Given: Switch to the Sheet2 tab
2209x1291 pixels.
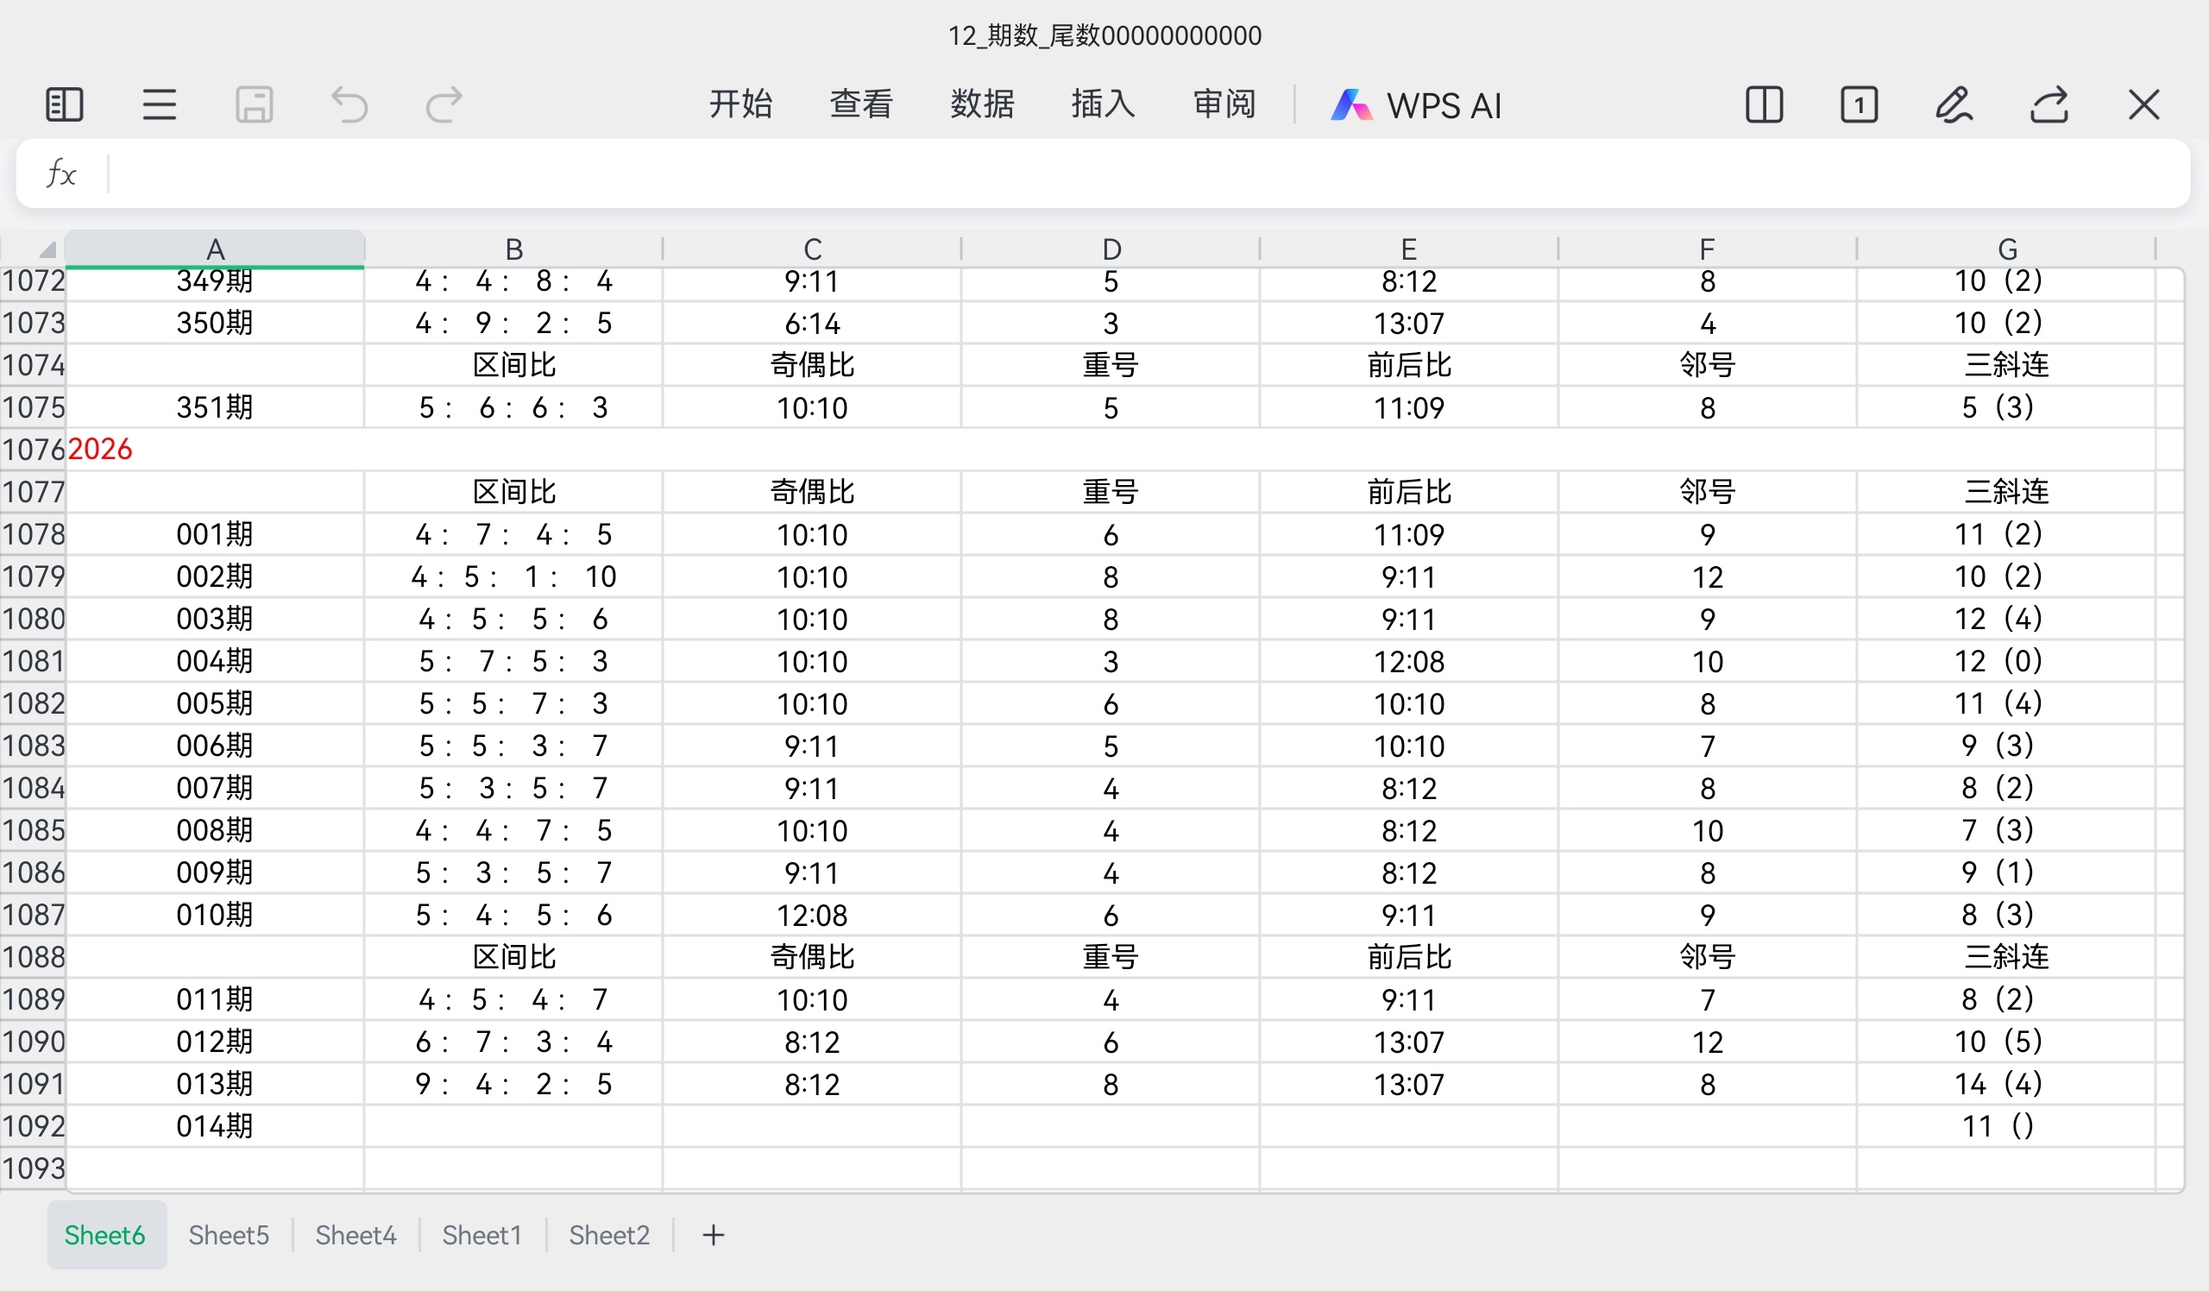Looking at the screenshot, I should (609, 1235).
